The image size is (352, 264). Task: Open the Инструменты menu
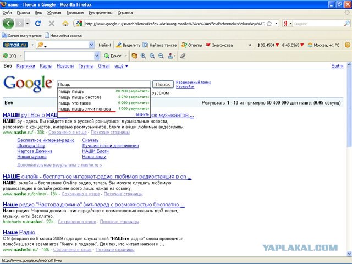[x=100, y=13]
